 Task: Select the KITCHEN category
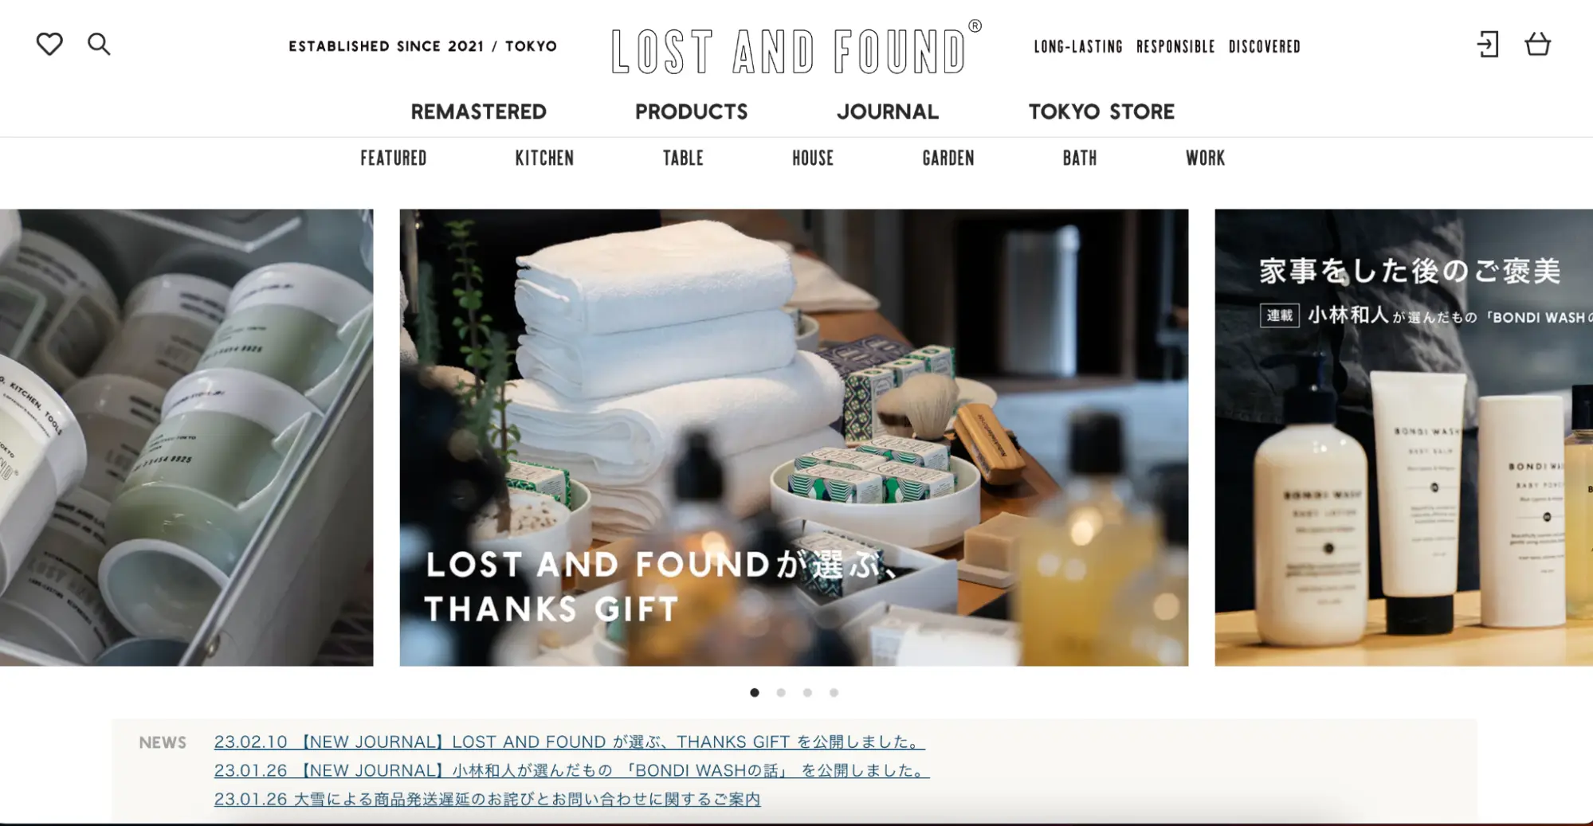(x=544, y=159)
